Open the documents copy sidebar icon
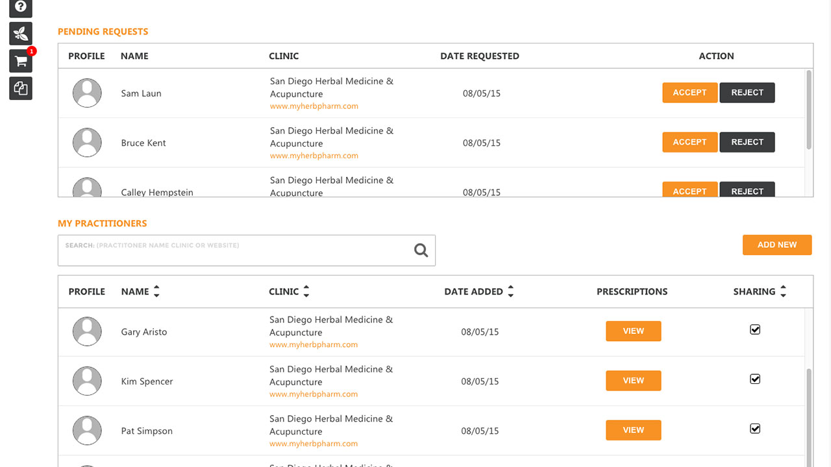831x467 pixels. tap(21, 88)
